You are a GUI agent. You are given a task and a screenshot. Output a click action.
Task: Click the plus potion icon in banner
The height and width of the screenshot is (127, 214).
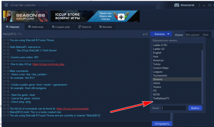(121, 17)
